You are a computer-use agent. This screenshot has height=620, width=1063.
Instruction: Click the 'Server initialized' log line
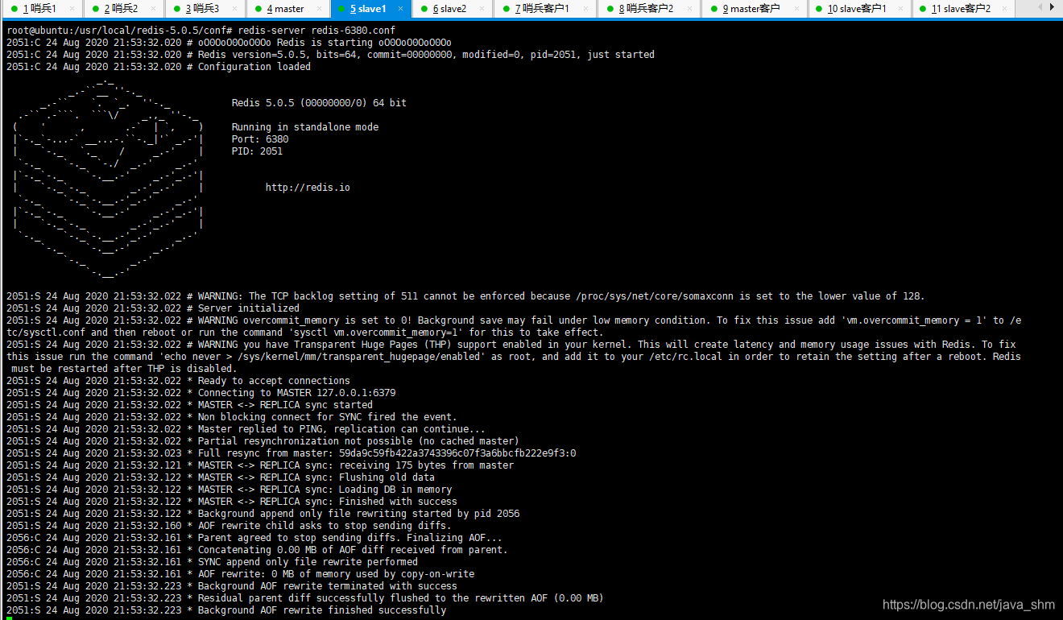tap(153, 308)
